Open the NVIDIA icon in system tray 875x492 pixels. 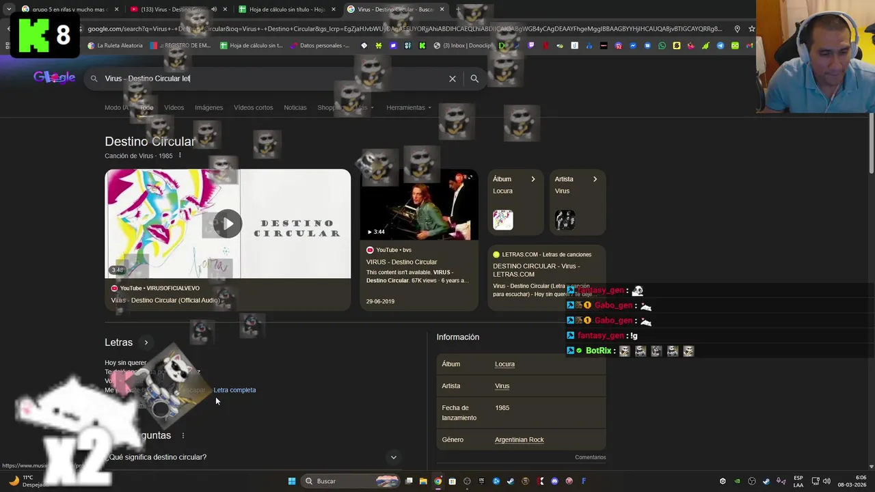737,481
